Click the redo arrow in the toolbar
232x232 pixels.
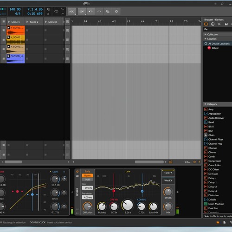click(x=99, y=12)
